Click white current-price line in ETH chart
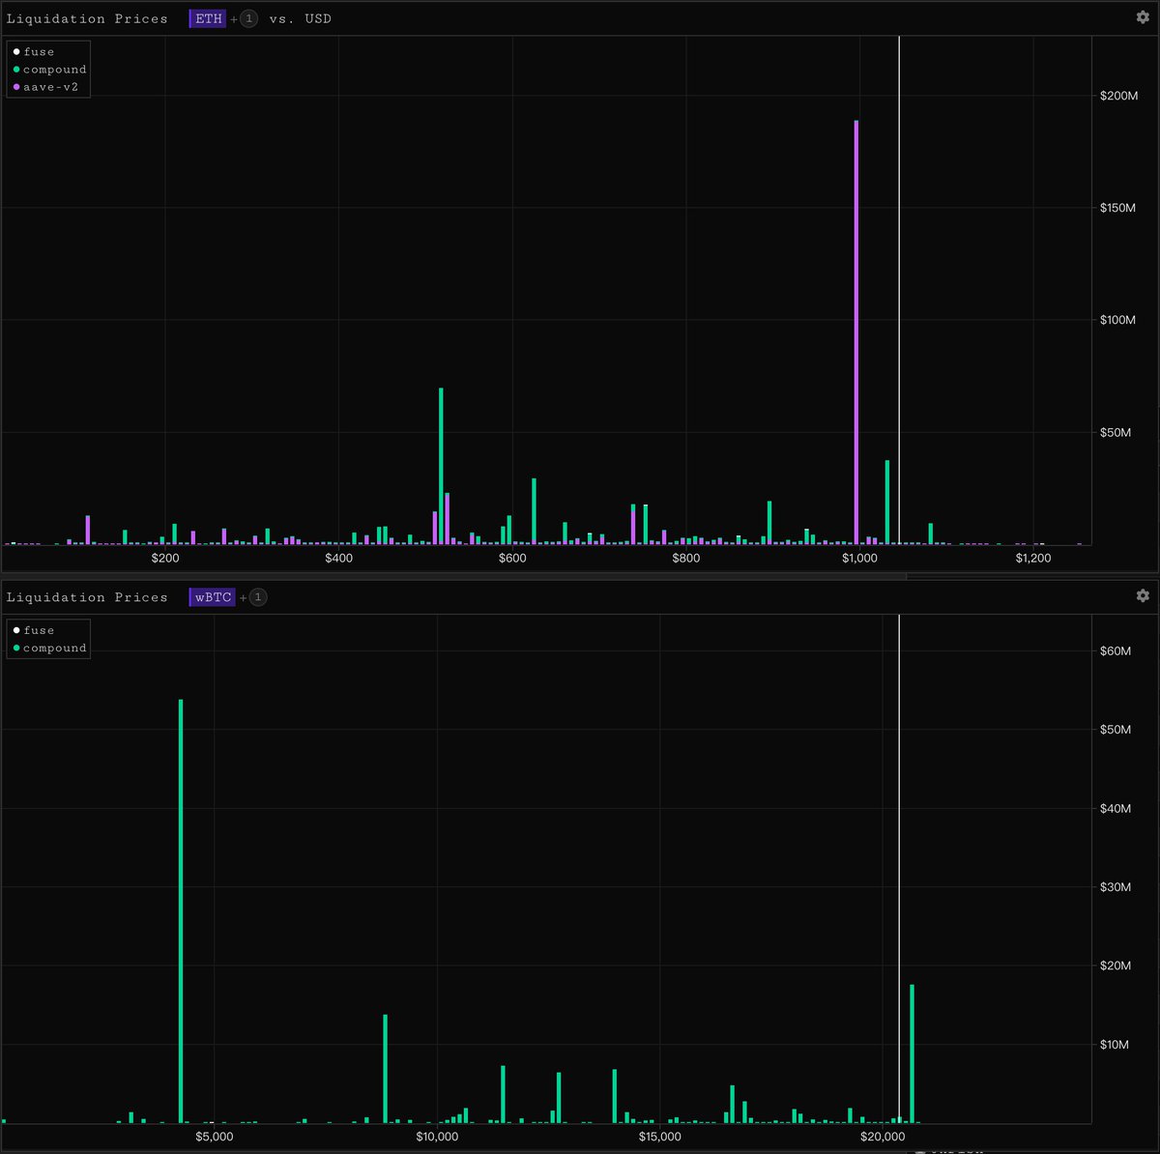Screen dimensions: 1160x1154 899,290
